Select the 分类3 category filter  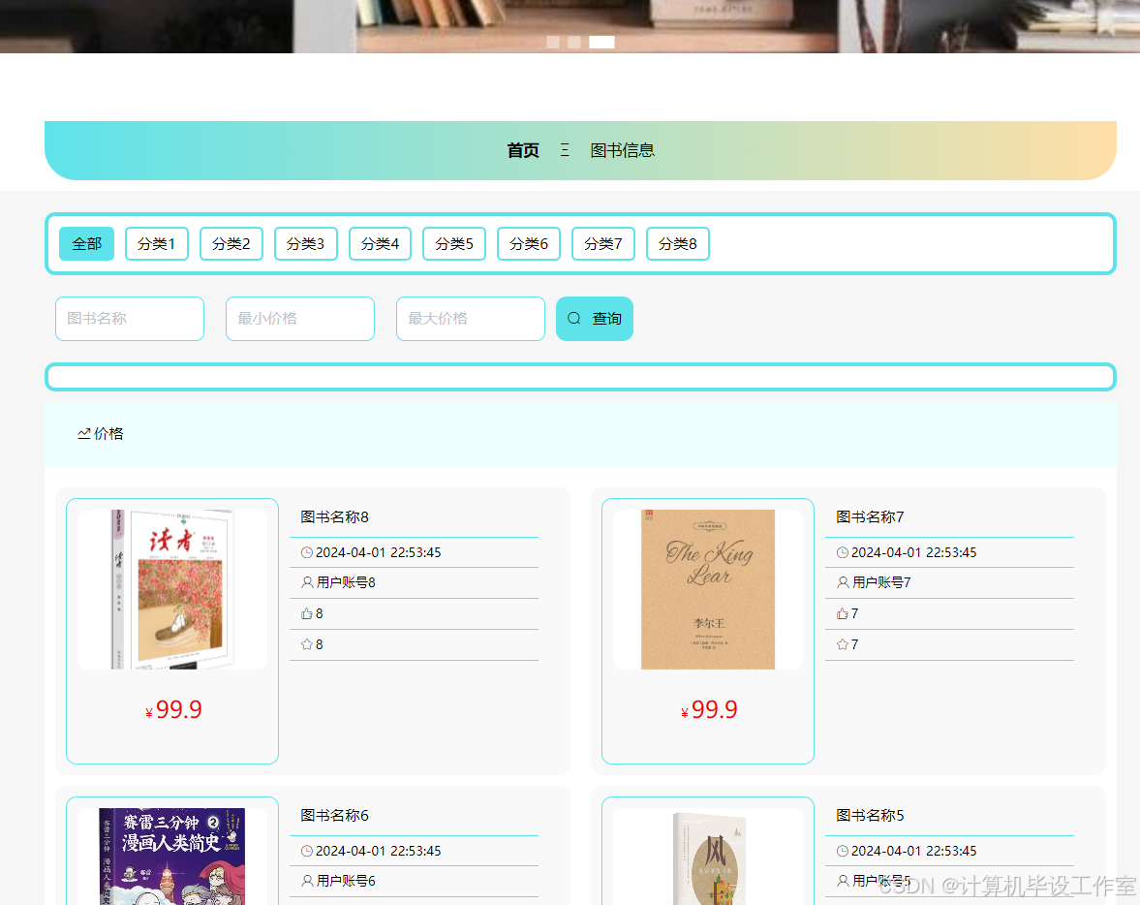point(305,244)
